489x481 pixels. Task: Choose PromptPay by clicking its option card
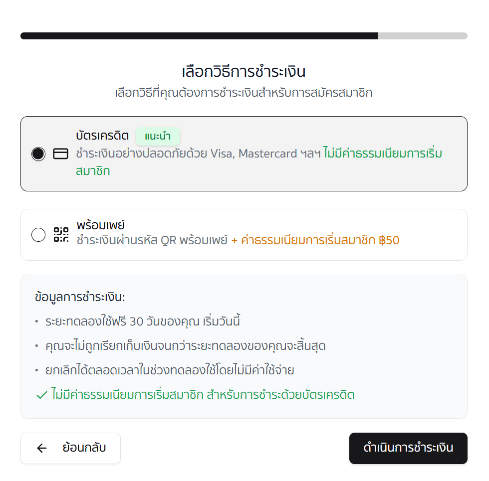click(244, 234)
